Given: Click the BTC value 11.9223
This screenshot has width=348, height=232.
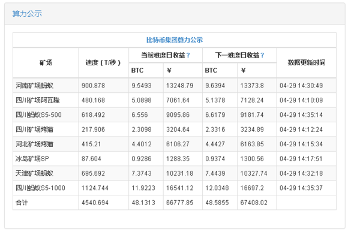Looking at the screenshot, I should click(143, 188).
